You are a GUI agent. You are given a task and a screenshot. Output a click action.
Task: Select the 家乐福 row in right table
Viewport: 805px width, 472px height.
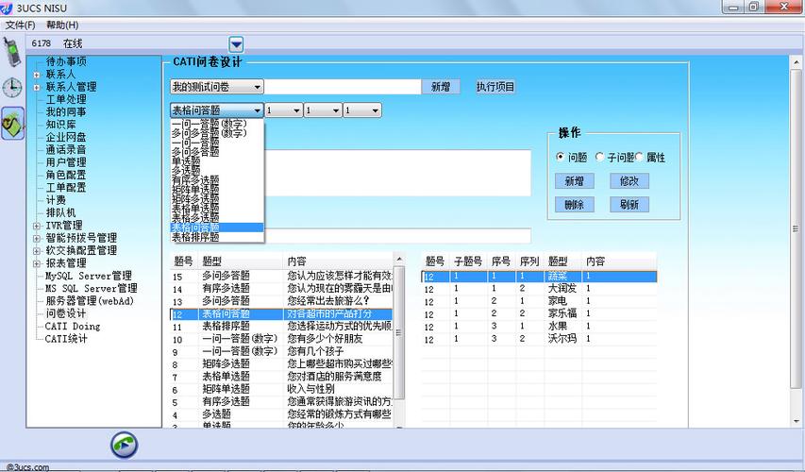(539, 313)
